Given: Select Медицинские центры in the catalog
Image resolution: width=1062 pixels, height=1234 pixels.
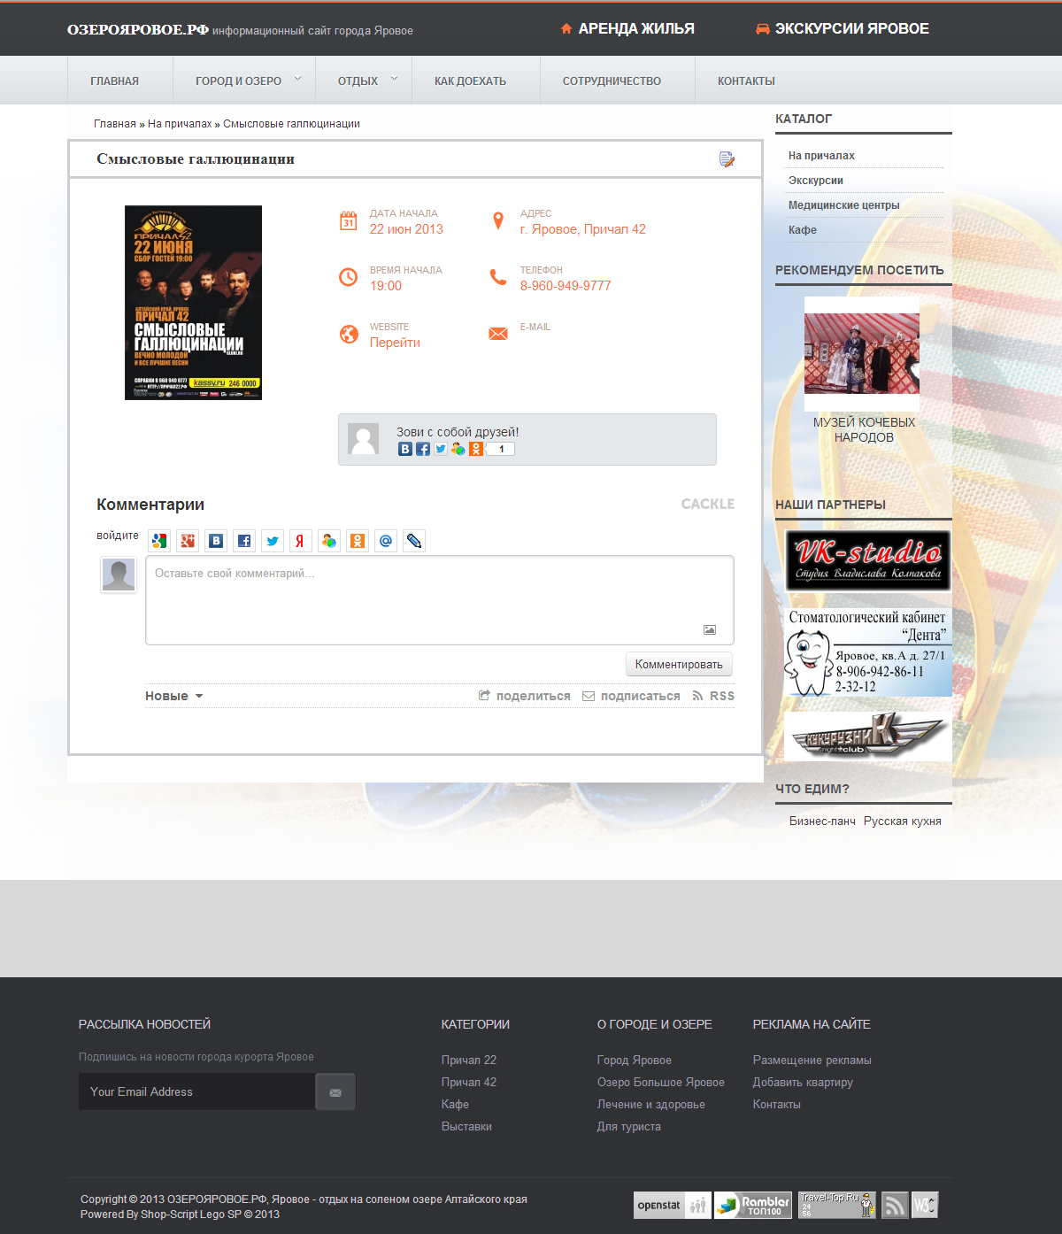Looking at the screenshot, I should 843,205.
